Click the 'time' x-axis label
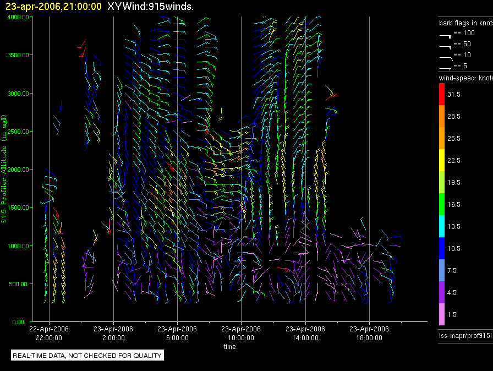 click(x=229, y=346)
